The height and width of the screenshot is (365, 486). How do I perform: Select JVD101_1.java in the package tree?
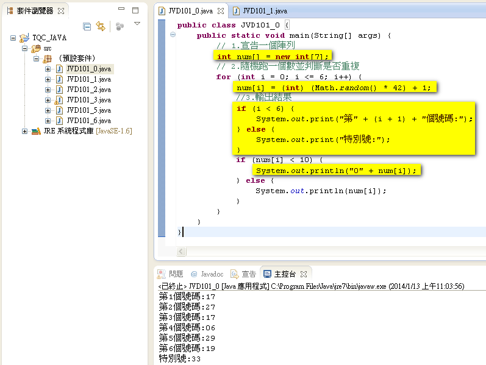pyautogui.click(x=89, y=79)
